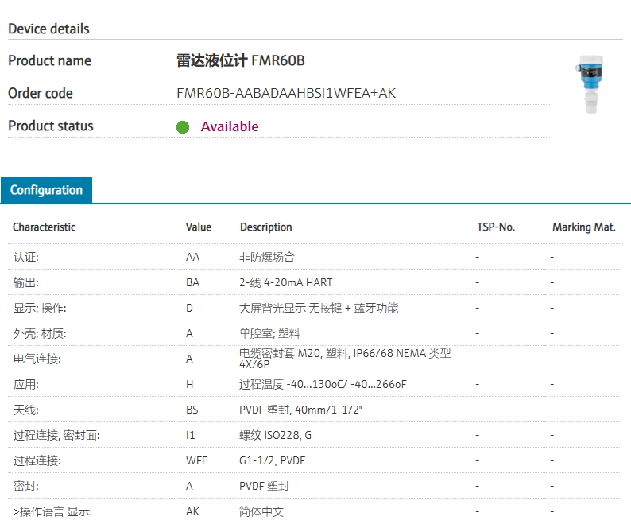Select the 输出: characteristic label
Viewport: 631px width, 532px height.
26,282
